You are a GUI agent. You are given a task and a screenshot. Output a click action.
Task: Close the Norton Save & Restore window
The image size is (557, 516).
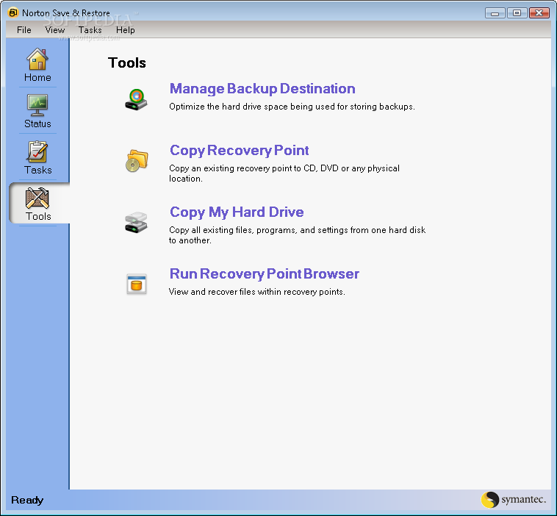pos(539,13)
